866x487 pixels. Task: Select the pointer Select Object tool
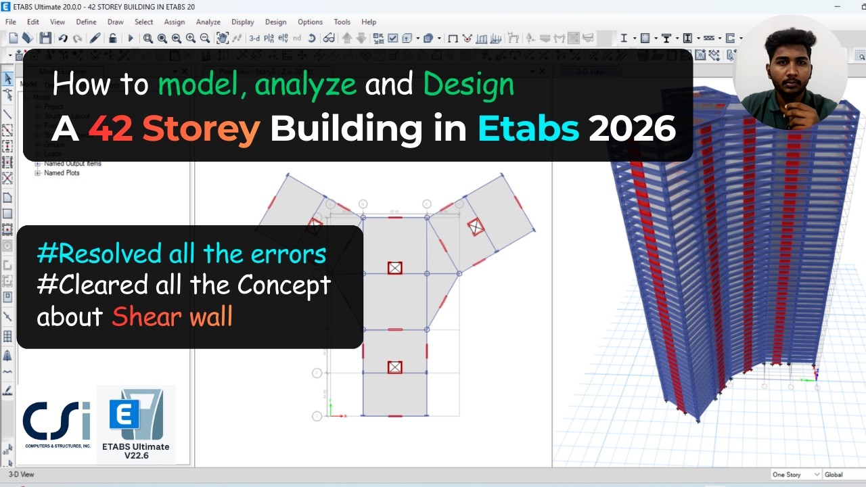[x=7, y=78]
